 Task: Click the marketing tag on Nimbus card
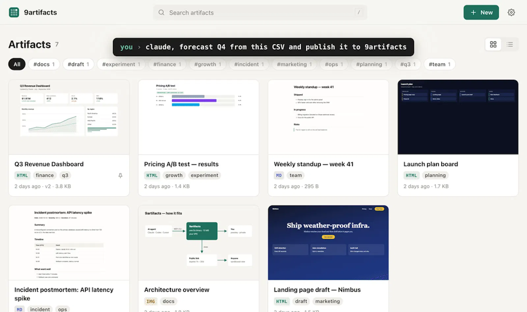tap(327, 301)
